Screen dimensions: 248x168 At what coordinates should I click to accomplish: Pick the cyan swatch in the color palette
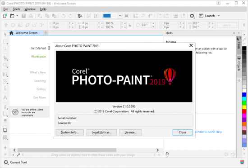coord(244,99)
